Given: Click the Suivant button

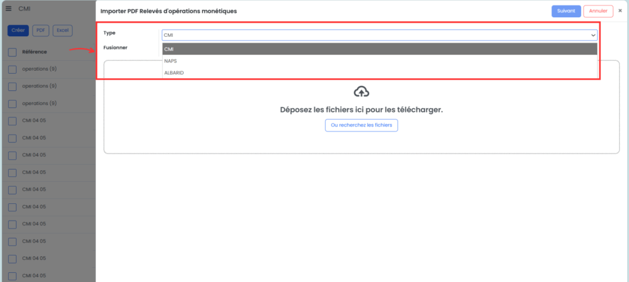Looking at the screenshot, I should click(x=566, y=11).
